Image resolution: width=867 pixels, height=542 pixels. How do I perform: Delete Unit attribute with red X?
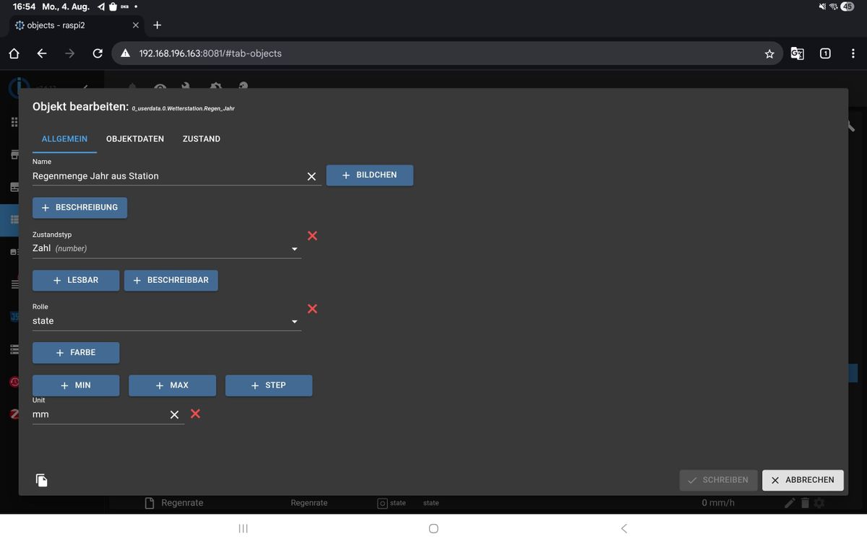tap(195, 414)
